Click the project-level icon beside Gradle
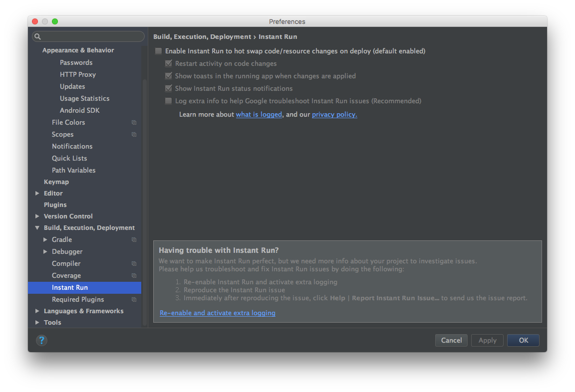Screen dimensions: 575x392 [134, 239]
